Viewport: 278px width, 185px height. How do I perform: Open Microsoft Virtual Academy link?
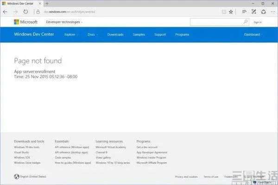[111, 147]
